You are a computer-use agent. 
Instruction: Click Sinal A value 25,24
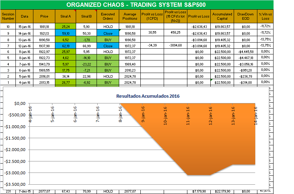coord(65,26)
